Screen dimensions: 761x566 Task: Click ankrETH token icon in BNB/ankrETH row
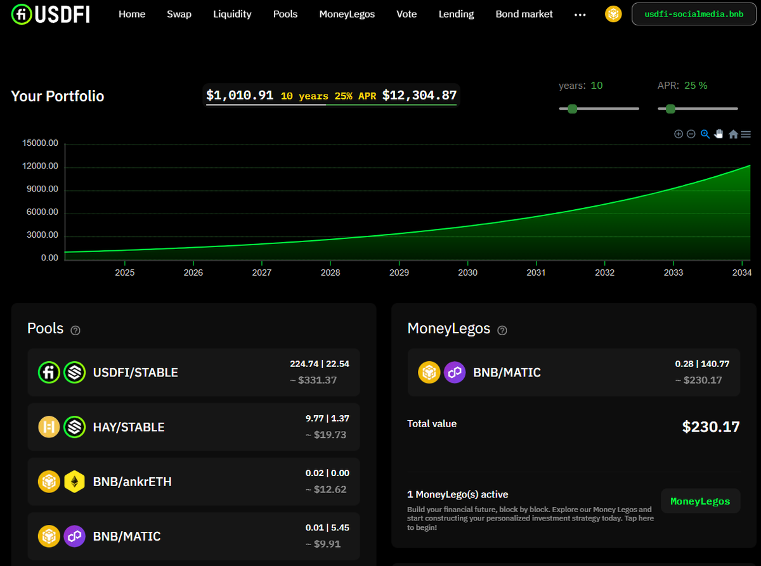point(74,482)
